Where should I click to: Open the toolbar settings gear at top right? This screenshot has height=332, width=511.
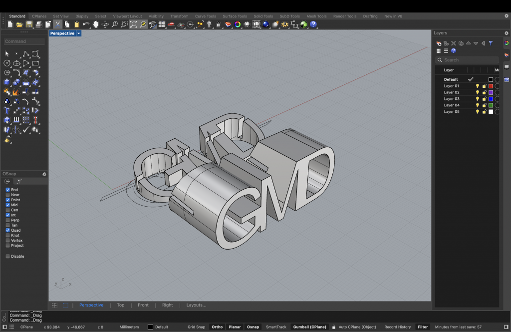[x=507, y=15]
